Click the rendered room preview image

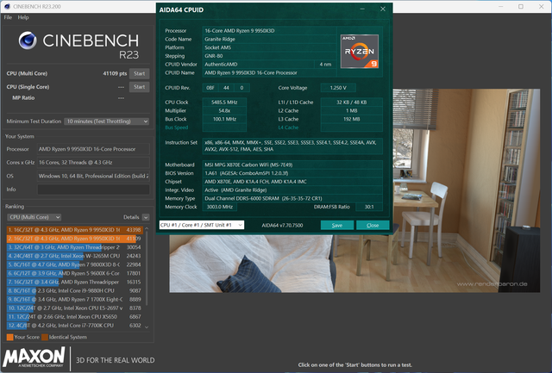pos(354,264)
